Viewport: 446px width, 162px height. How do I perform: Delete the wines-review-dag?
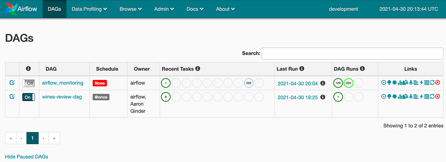(x=437, y=96)
